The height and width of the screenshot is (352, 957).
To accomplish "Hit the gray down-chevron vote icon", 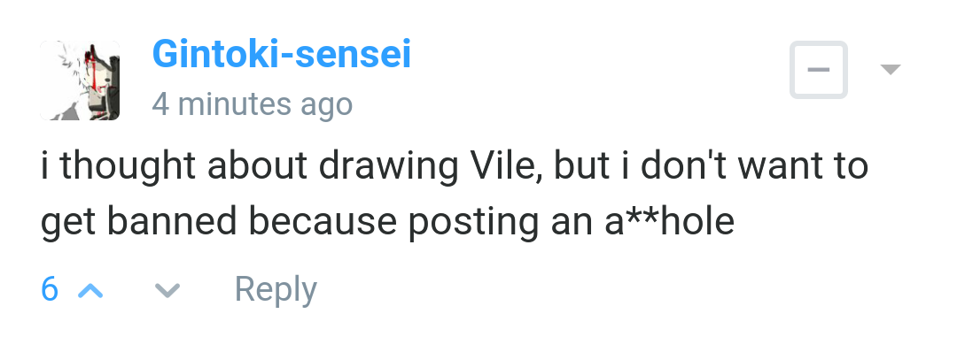I will coord(167,290).
